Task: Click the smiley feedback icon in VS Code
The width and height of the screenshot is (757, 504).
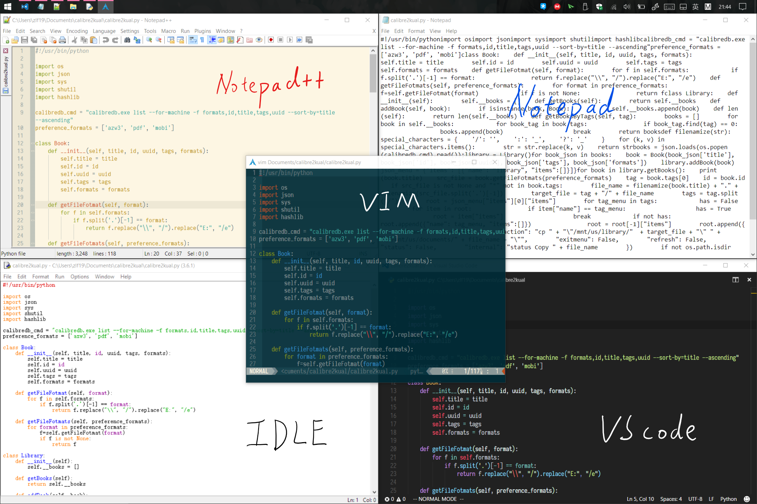Action: click(746, 499)
